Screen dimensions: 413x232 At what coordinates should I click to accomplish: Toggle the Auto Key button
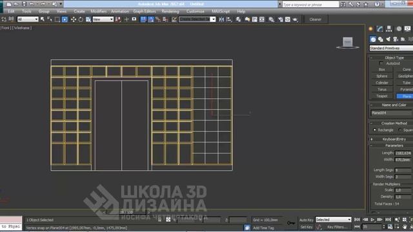[307, 220]
